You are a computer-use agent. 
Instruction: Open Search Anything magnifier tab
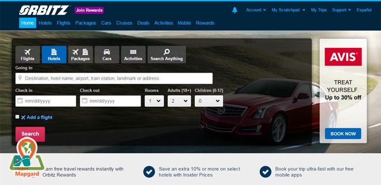pyautogui.click(x=167, y=54)
